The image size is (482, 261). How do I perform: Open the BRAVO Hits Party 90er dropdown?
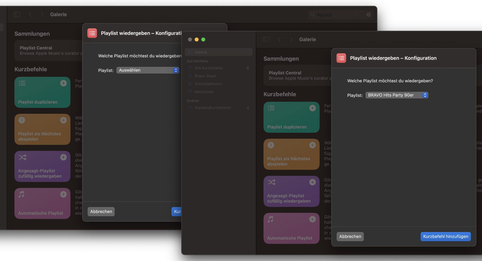[397, 95]
